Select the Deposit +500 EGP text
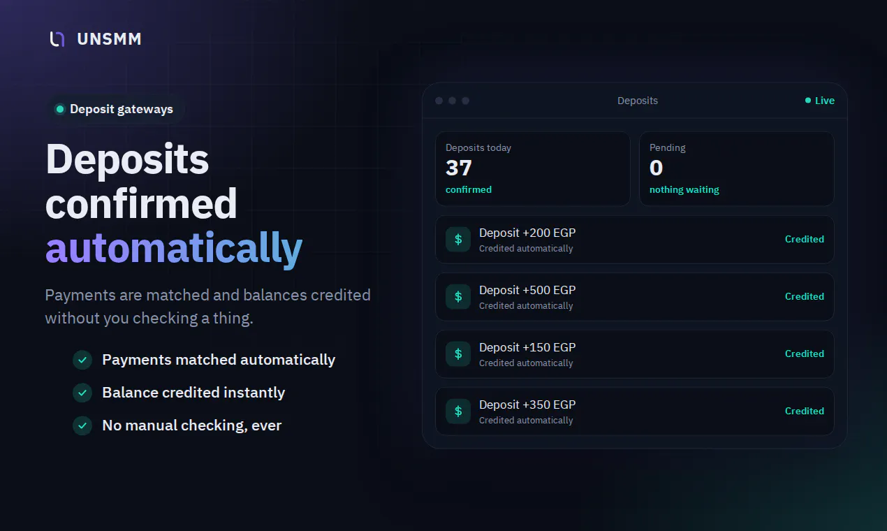887x531 pixels. 527,291
